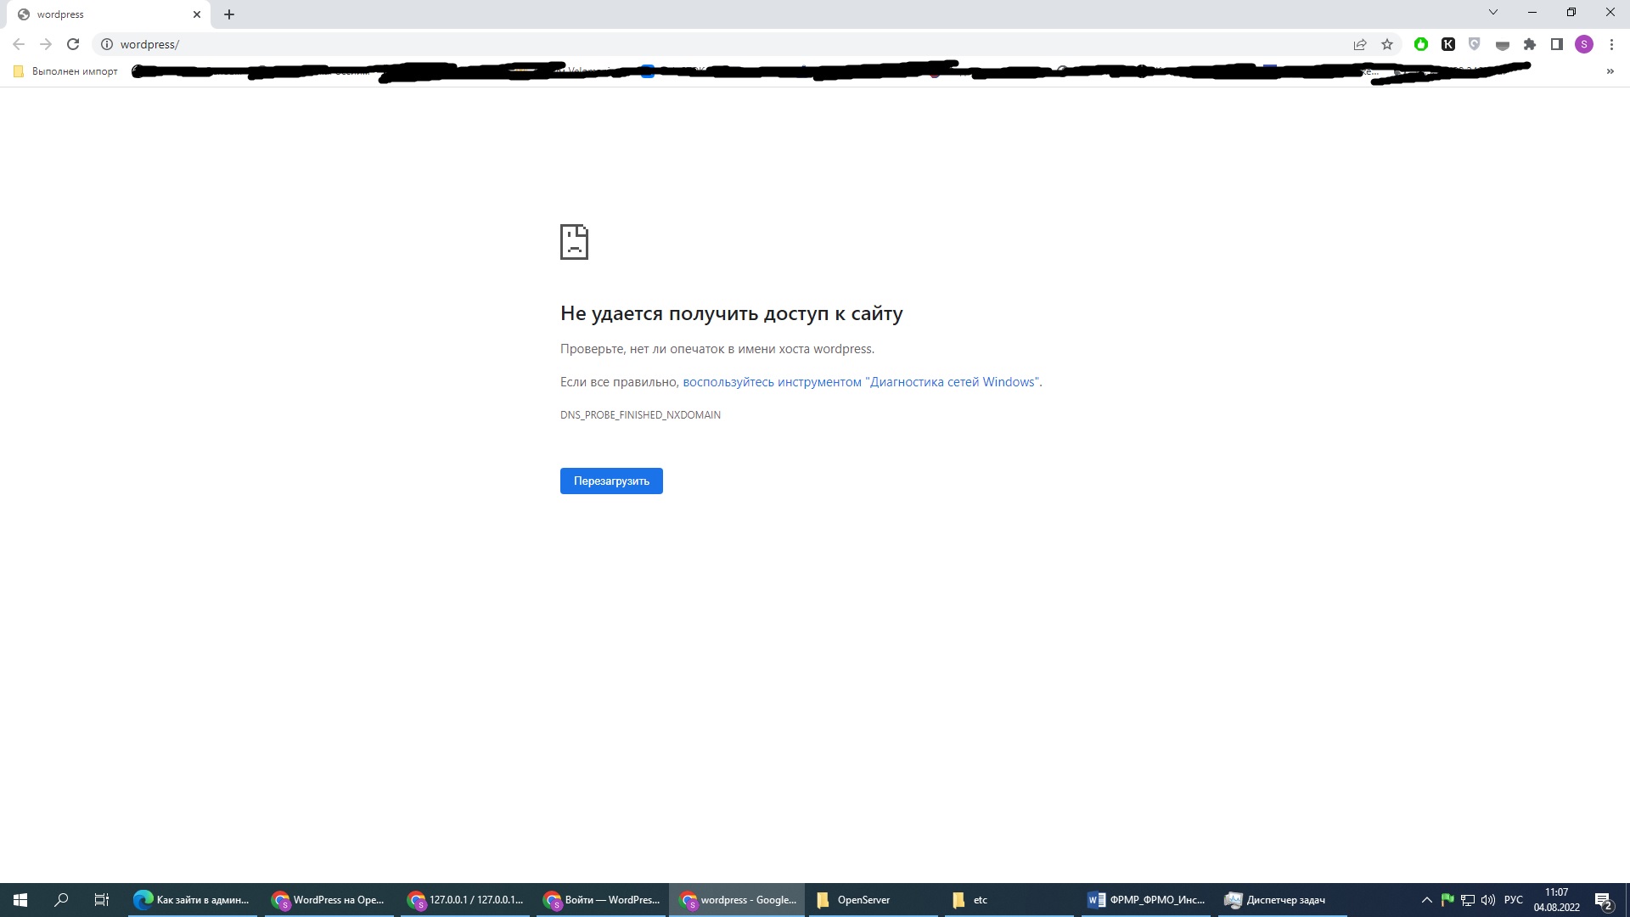Toggle the browser side panel
Screen dimensions: 1630x917
click(1557, 44)
